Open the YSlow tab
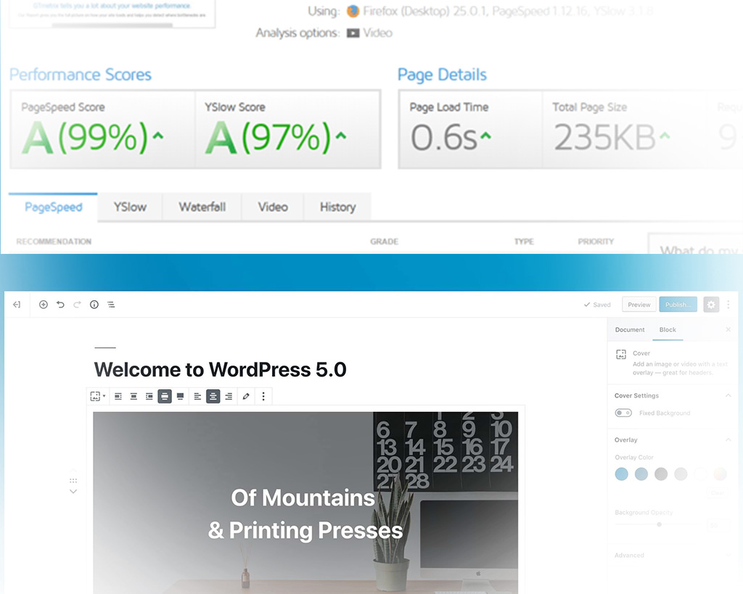This screenshot has height=594, width=743. tap(130, 207)
